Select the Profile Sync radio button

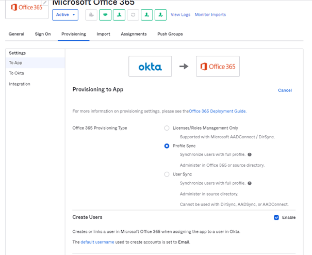pyautogui.click(x=167, y=146)
